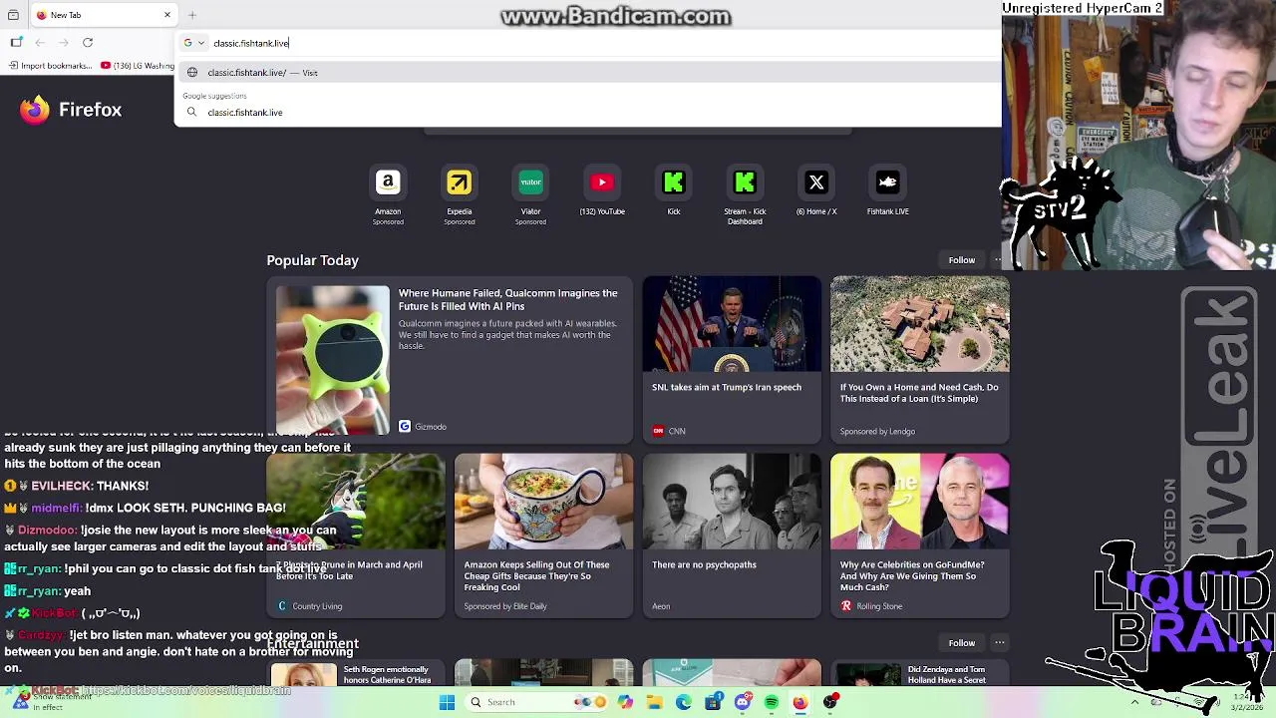Image resolution: width=1276 pixels, height=718 pixels.
Task: Open Microsoft Store from the taskbar
Action: (713, 702)
